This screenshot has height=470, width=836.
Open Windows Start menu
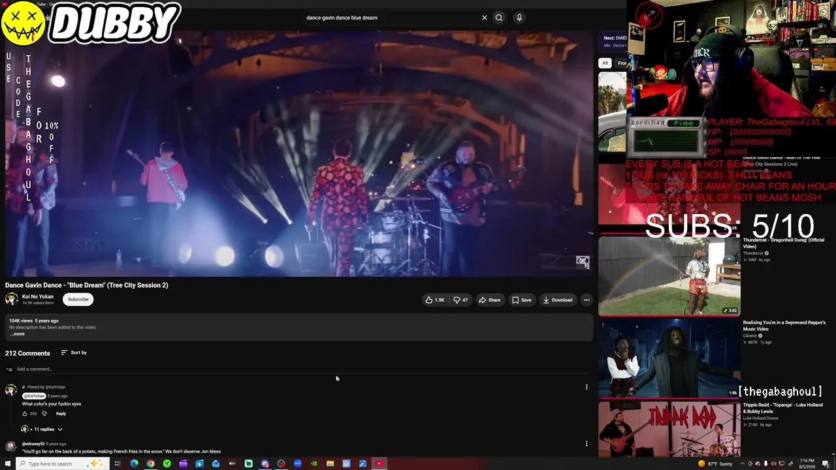click(x=8, y=463)
